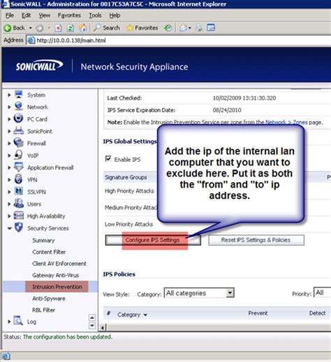Viewport: 331px width, 362px height.
Task: Click the SSLVPN icon
Action: coord(19,191)
